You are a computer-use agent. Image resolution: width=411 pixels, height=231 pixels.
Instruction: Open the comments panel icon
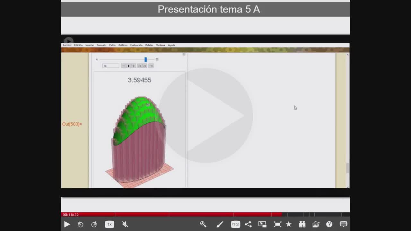click(x=343, y=224)
